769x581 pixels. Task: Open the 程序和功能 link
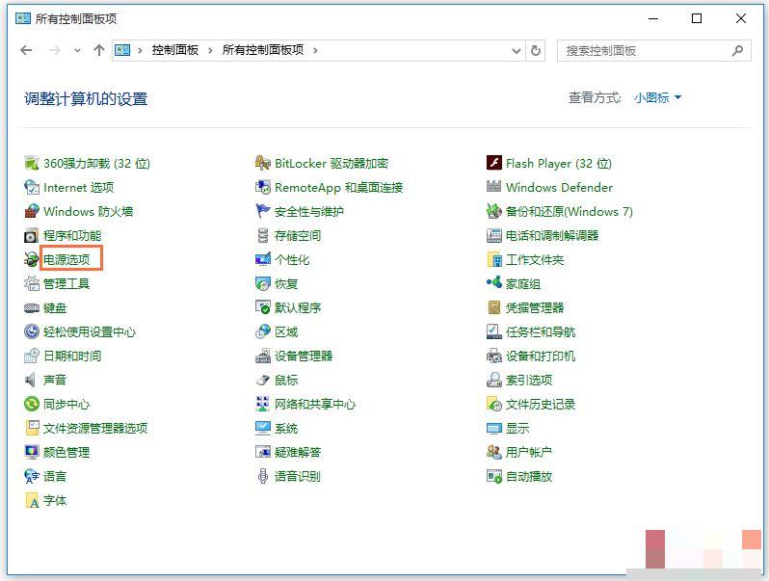(72, 235)
